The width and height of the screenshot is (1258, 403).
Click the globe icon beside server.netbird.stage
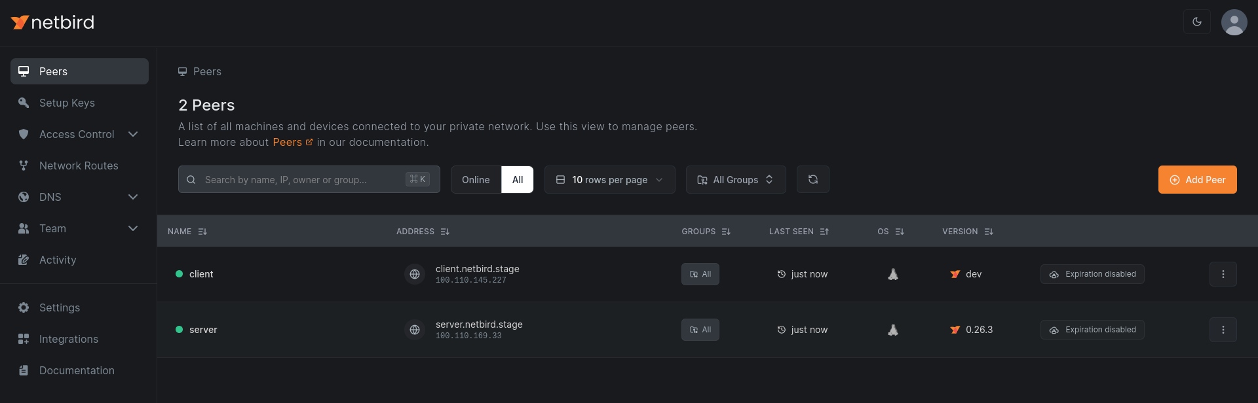tap(415, 330)
